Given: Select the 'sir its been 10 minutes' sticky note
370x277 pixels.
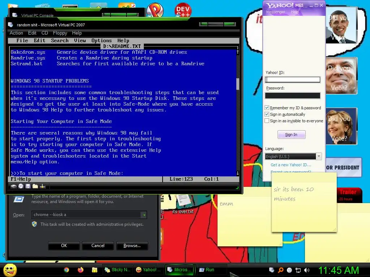Looking at the screenshot, I should point(304,203).
